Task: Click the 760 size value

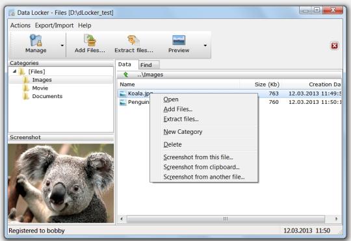Action: (274, 102)
